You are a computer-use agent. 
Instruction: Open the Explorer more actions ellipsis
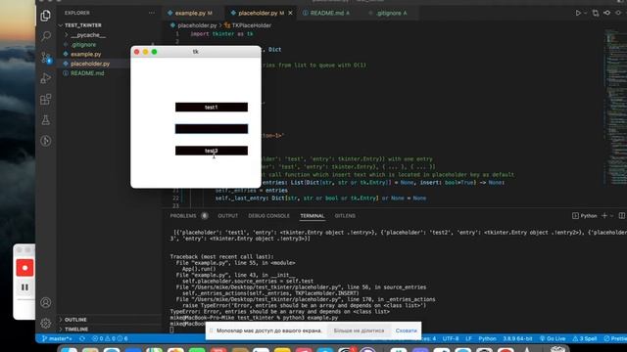pos(152,13)
